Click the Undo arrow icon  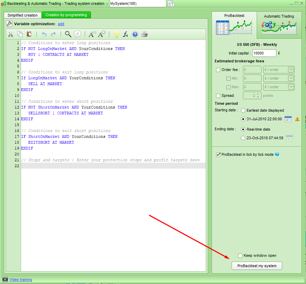click(44, 34)
